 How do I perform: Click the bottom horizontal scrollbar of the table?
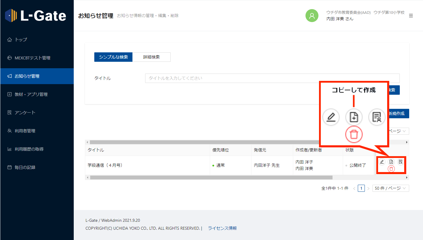coord(211,178)
